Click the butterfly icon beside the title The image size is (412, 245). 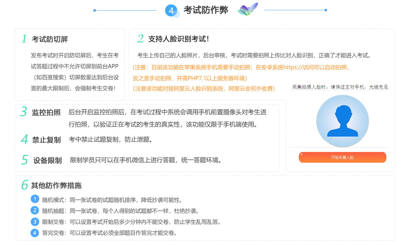coord(247,10)
